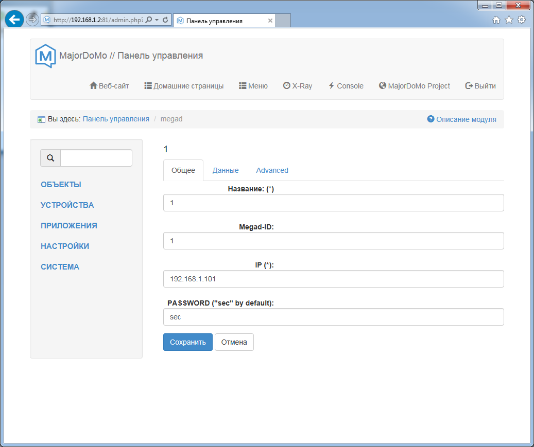Image resolution: width=534 pixels, height=447 pixels.
Task: Expand the УСТРОЙСТВА sidebar section
Action: coord(67,205)
